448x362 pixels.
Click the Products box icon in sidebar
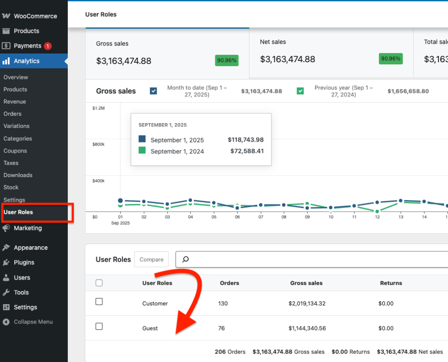pyautogui.click(x=6, y=31)
